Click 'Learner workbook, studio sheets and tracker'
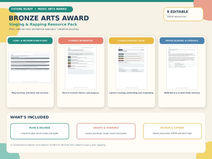The image size is (212, 159). pyautogui.click(x=106, y=133)
